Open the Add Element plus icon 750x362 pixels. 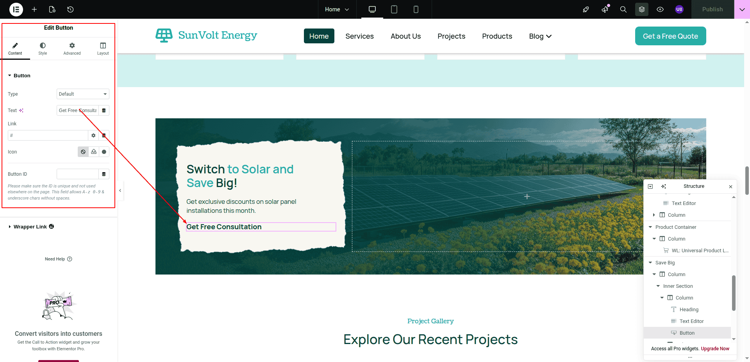(x=34, y=9)
